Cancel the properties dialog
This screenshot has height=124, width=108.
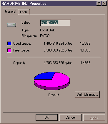click(x=70, y=117)
